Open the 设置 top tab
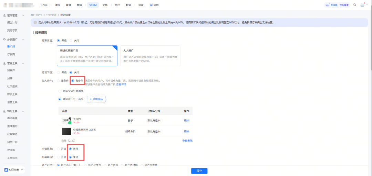Screen dimensions: 372x176 point(141,5)
